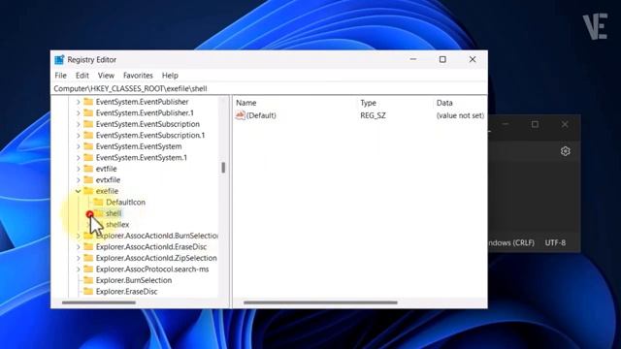Expand the EventSystem.EventPublisher key
The width and height of the screenshot is (621, 349).
pyautogui.click(x=78, y=102)
